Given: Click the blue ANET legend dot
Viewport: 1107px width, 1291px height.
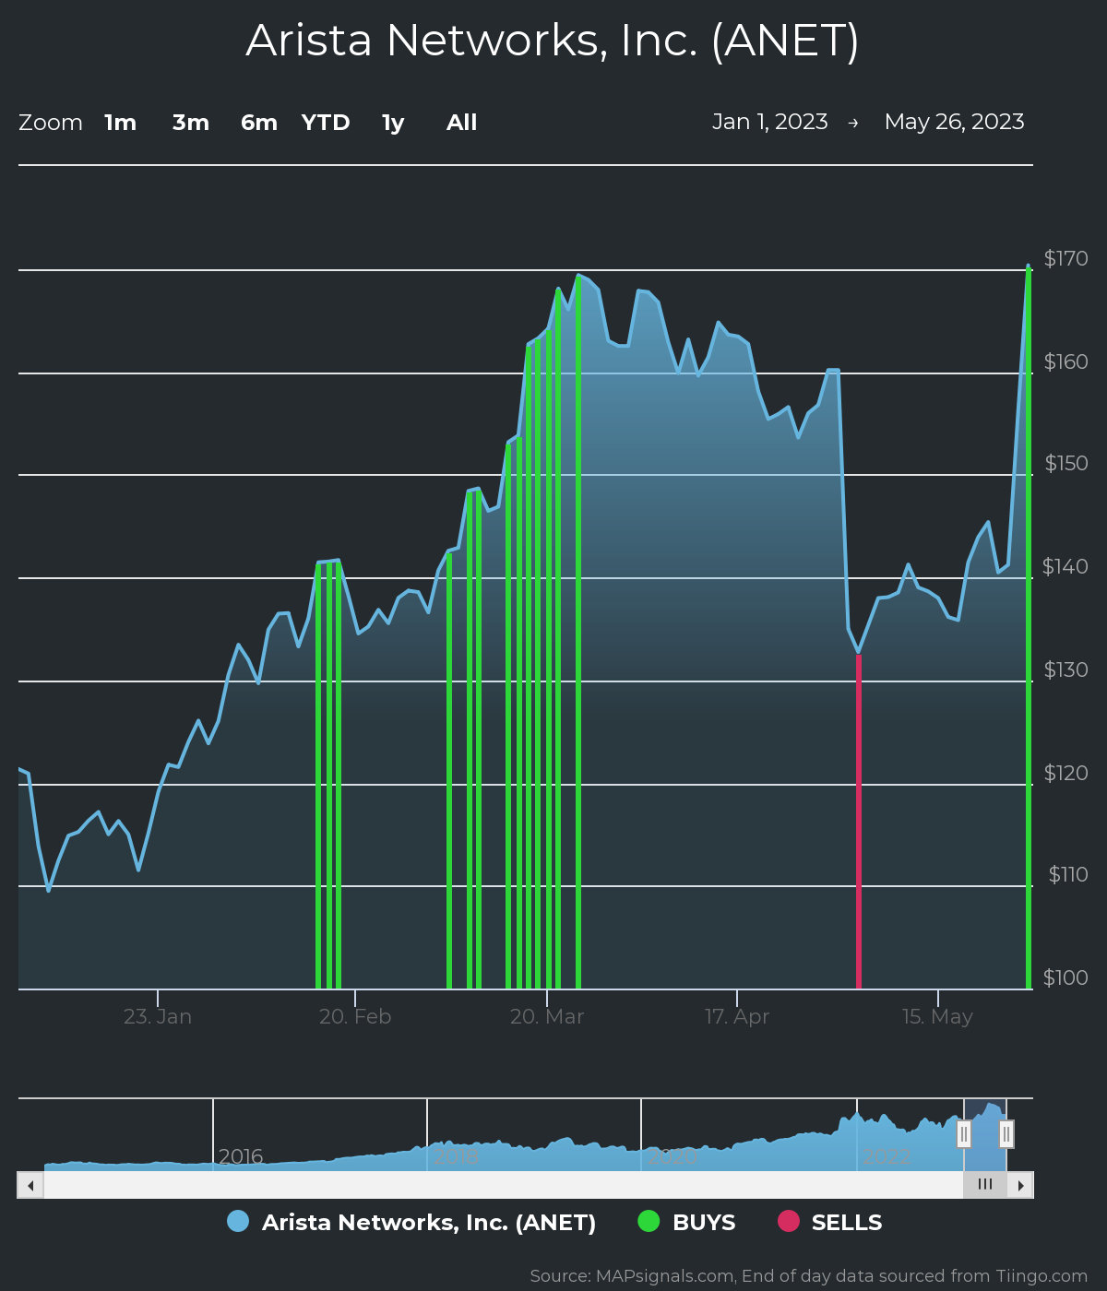Looking at the screenshot, I should pos(238,1221).
